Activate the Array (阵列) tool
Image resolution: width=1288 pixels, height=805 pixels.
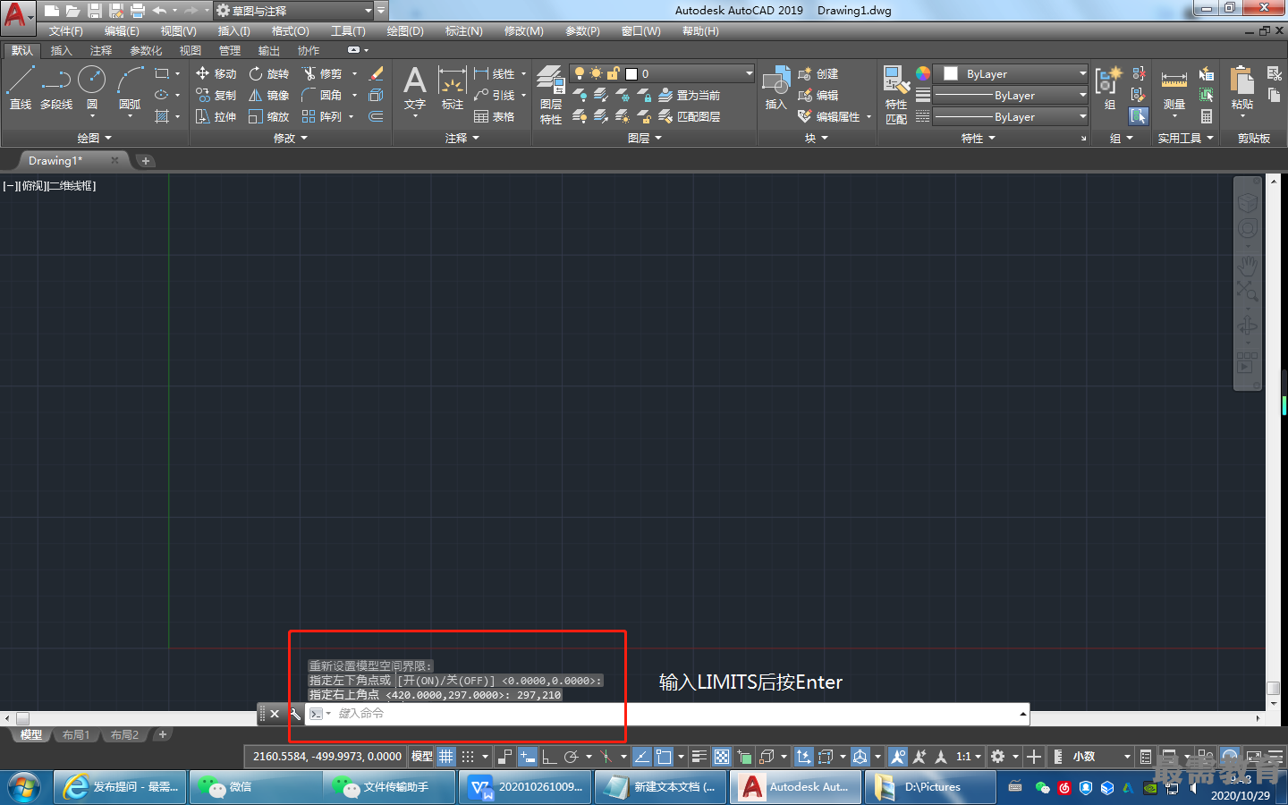322,116
